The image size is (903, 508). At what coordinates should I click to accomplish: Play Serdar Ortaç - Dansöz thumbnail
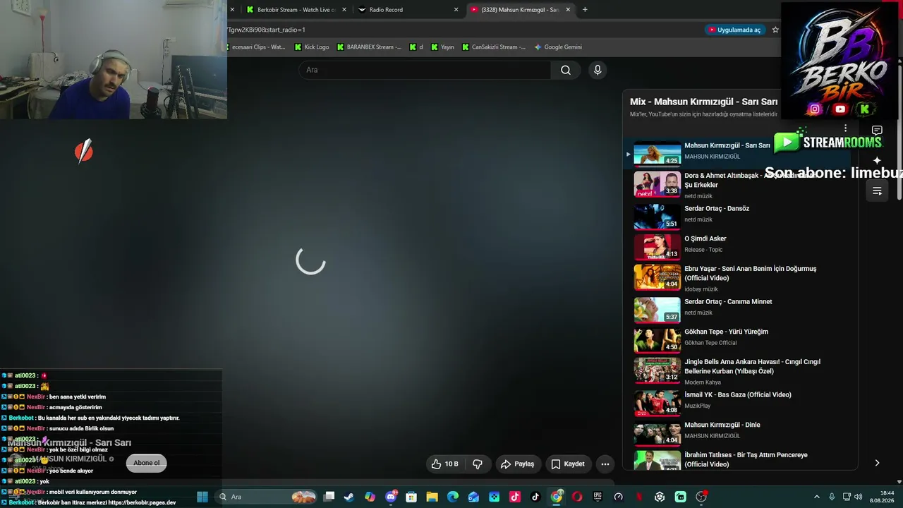pos(657,217)
